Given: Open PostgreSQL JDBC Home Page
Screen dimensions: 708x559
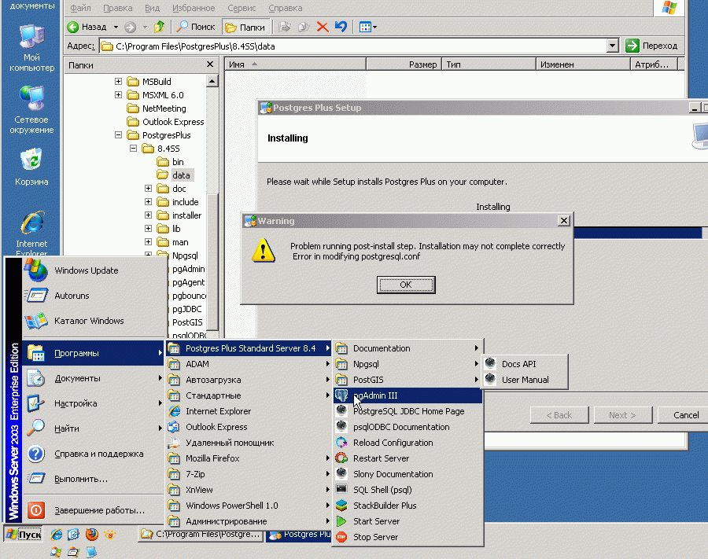Looking at the screenshot, I should pyautogui.click(x=407, y=411).
